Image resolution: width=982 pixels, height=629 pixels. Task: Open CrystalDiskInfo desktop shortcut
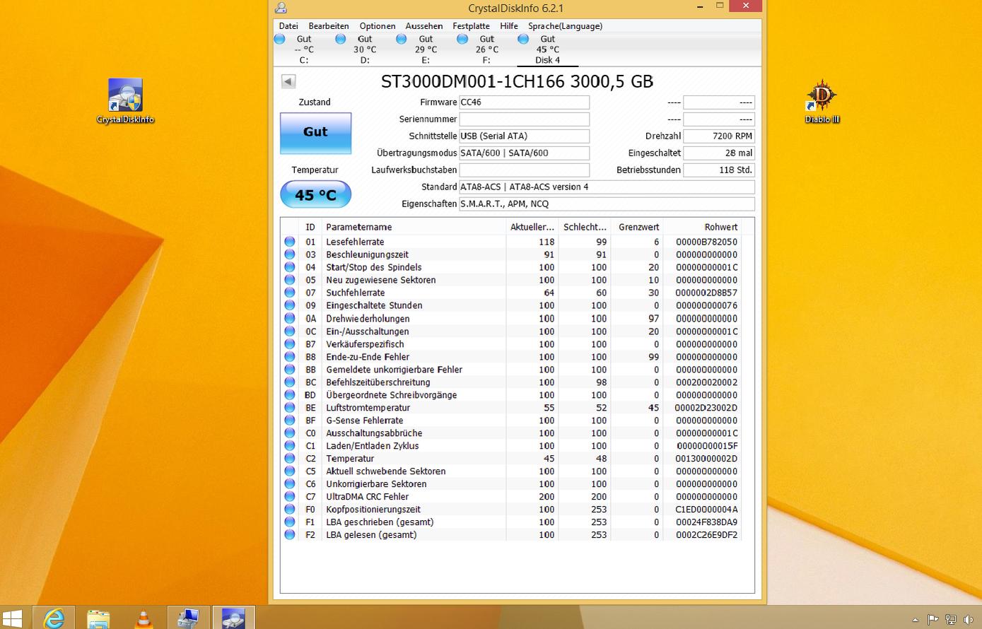125,101
